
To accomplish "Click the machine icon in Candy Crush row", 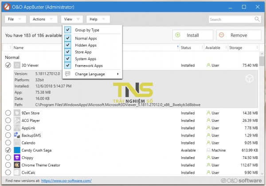I will [208, 150].
